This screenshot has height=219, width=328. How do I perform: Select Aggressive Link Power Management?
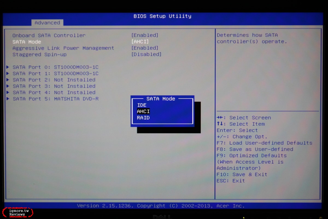tap(63, 48)
